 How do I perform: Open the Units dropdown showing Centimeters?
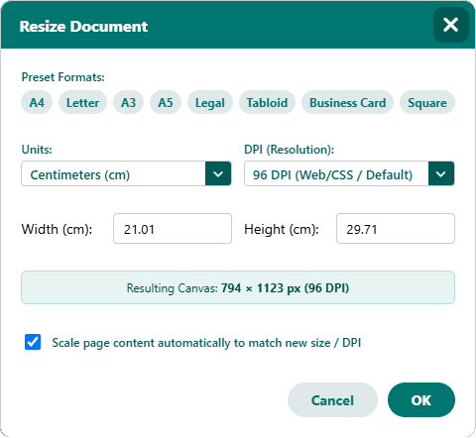[126, 173]
